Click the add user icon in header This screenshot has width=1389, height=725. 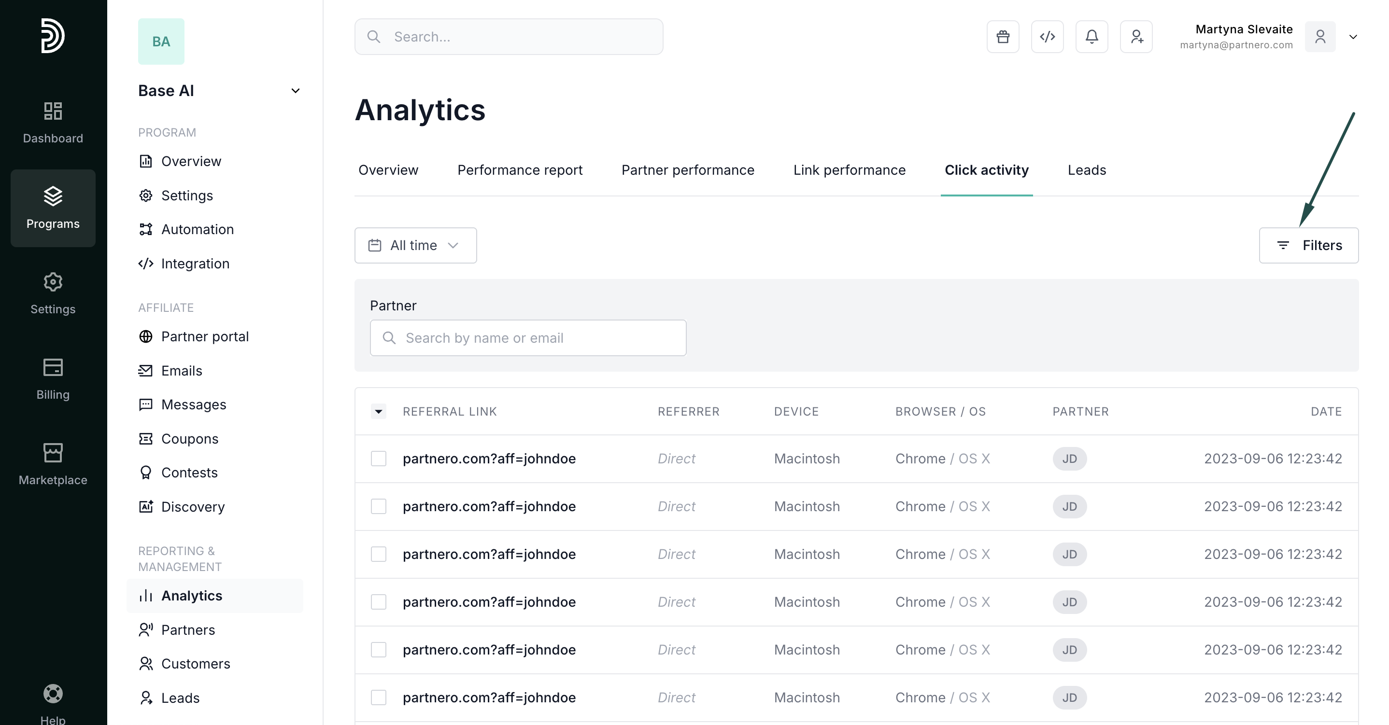[1136, 37]
